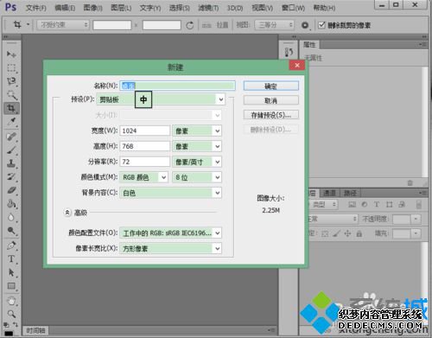Select the Horizontal Type tool

[x=11, y=258]
